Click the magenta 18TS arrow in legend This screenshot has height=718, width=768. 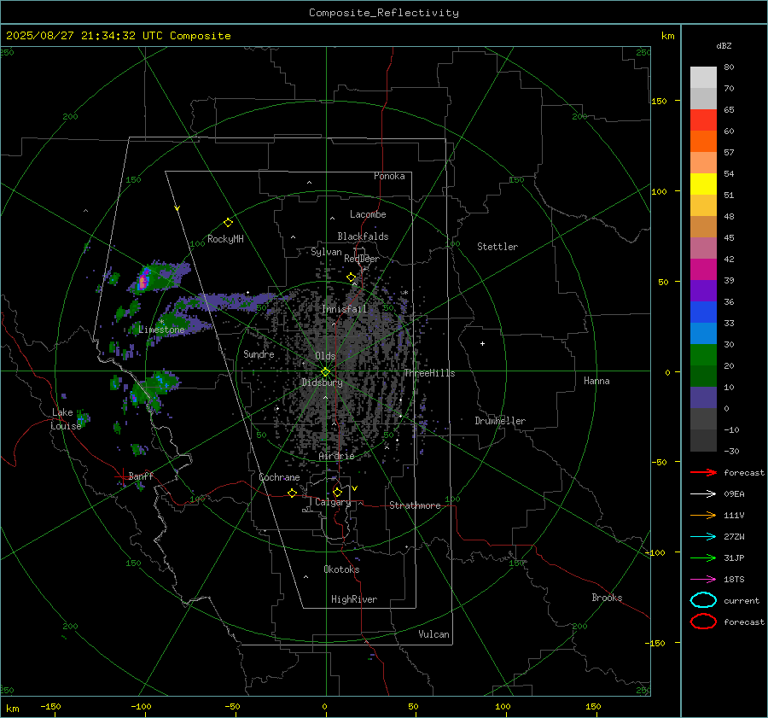[x=703, y=580]
